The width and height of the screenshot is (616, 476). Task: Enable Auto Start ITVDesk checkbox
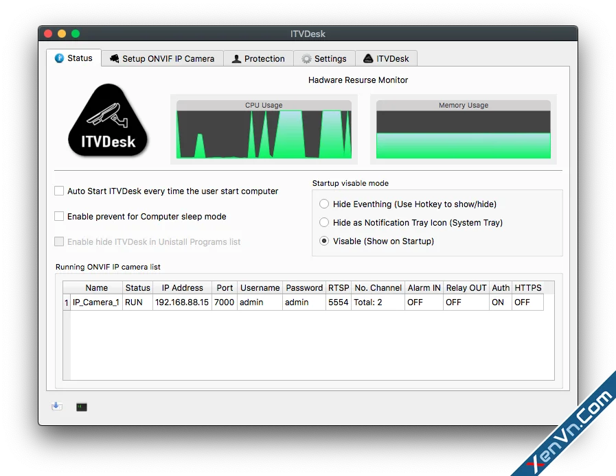tap(59, 191)
